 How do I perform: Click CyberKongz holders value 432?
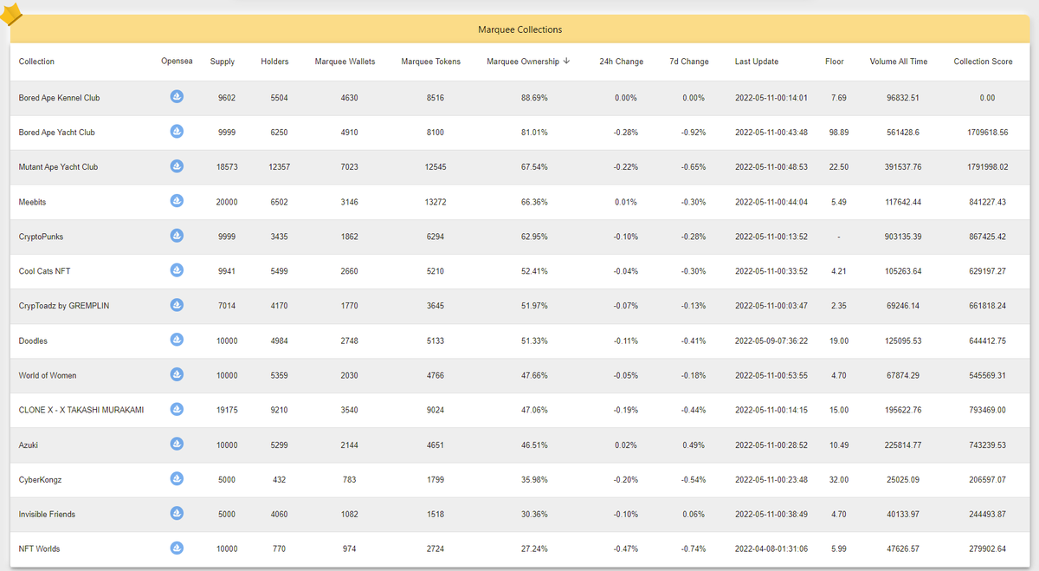279,479
